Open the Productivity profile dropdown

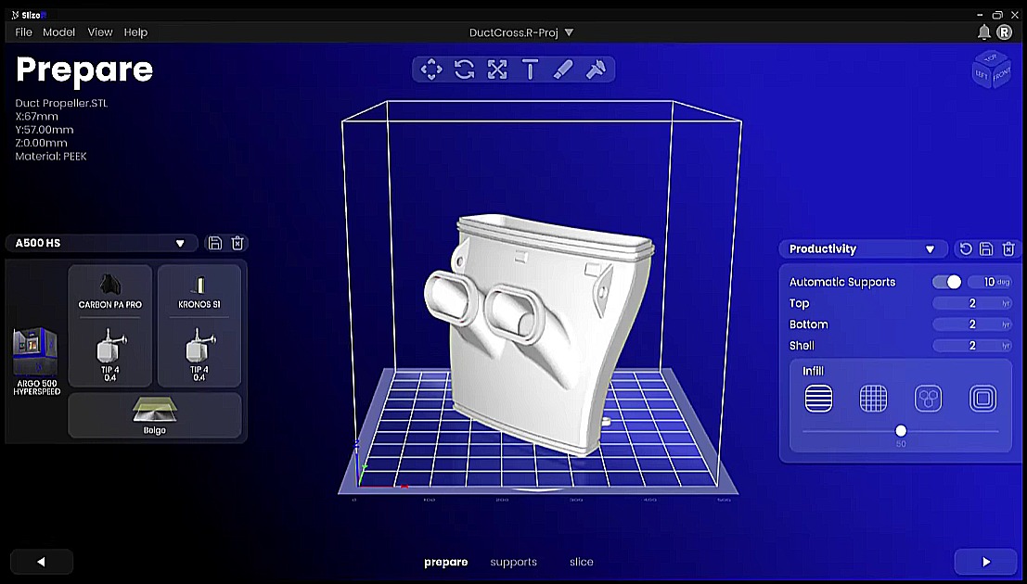point(930,249)
